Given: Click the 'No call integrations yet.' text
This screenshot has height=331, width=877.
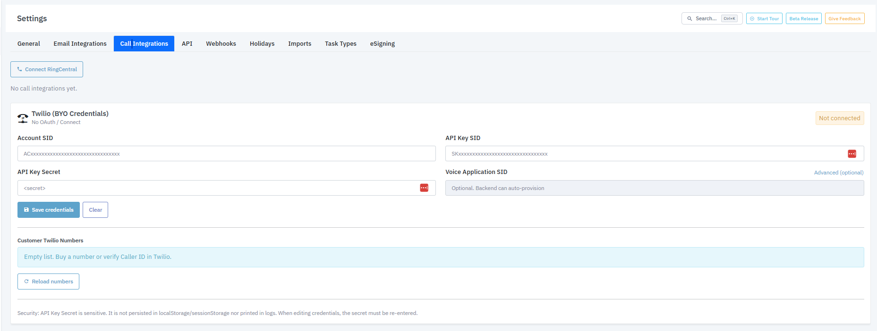Looking at the screenshot, I should 44,89.
